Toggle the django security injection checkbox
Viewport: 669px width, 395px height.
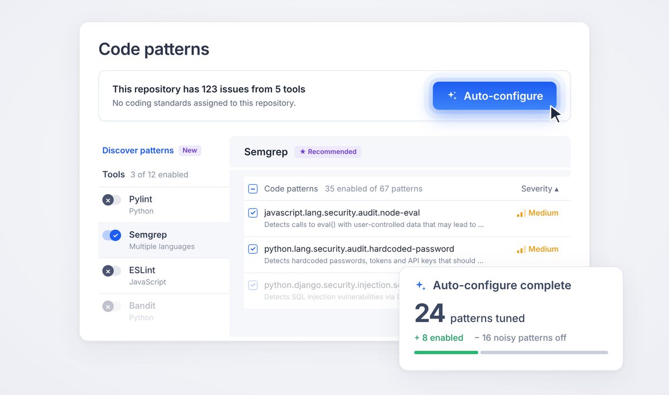253,285
